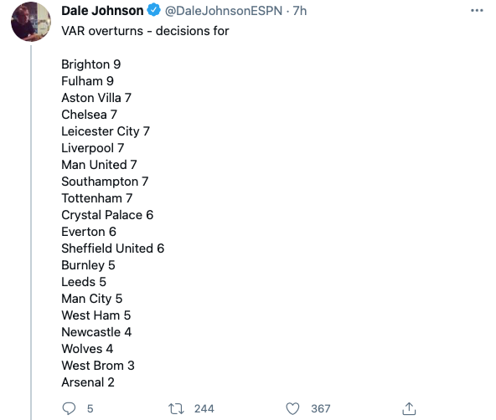The image size is (496, 420).
Task: Like the tweet with heart icon
Action: tap(292, 408)
